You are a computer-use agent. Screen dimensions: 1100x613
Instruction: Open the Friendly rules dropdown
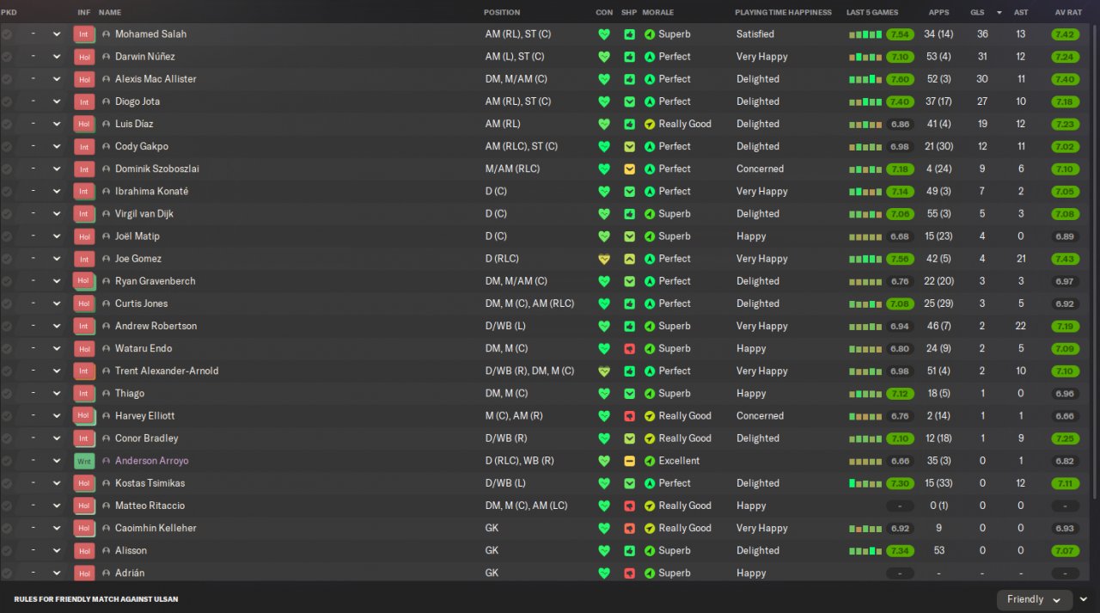[x=1035, y=599]
